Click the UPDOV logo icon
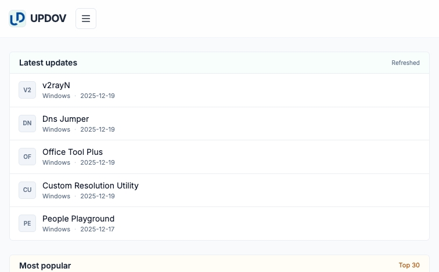The height and width of the screenshot is (272, 439). (17, 19)
